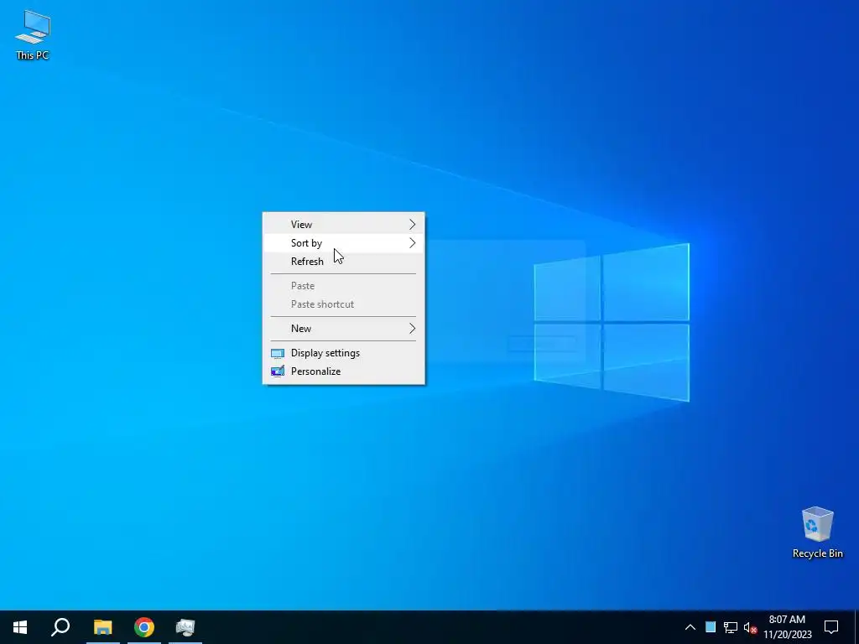This screenshot has height=644, width=859.
Task: Open the Windows Start menu
Action: 20,627
